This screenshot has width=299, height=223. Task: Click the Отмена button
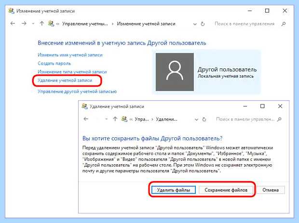271,190
